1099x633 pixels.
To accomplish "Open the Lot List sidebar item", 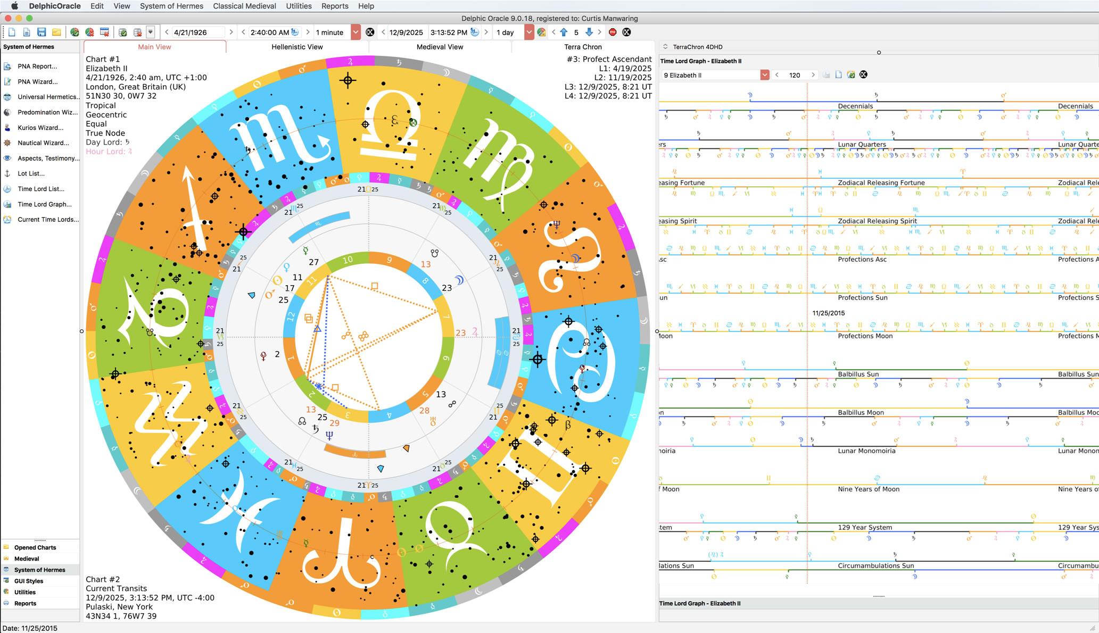I will [31, 173].
